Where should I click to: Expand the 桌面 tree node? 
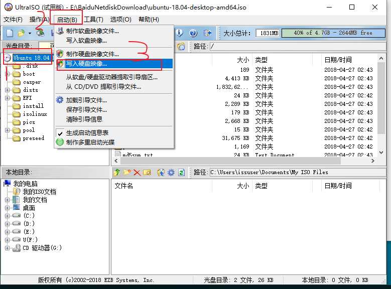tap(8, 208)
